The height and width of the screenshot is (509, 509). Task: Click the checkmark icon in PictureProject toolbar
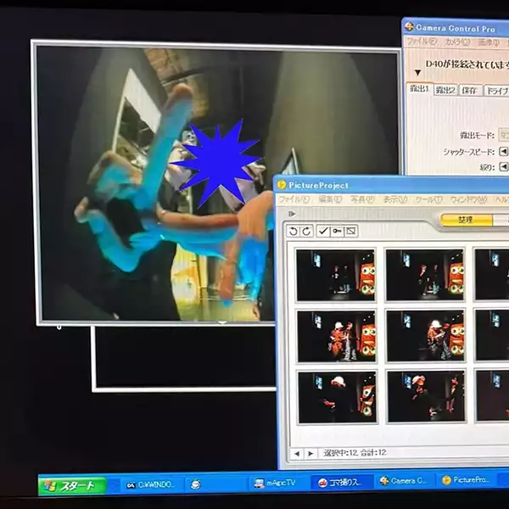322,231
